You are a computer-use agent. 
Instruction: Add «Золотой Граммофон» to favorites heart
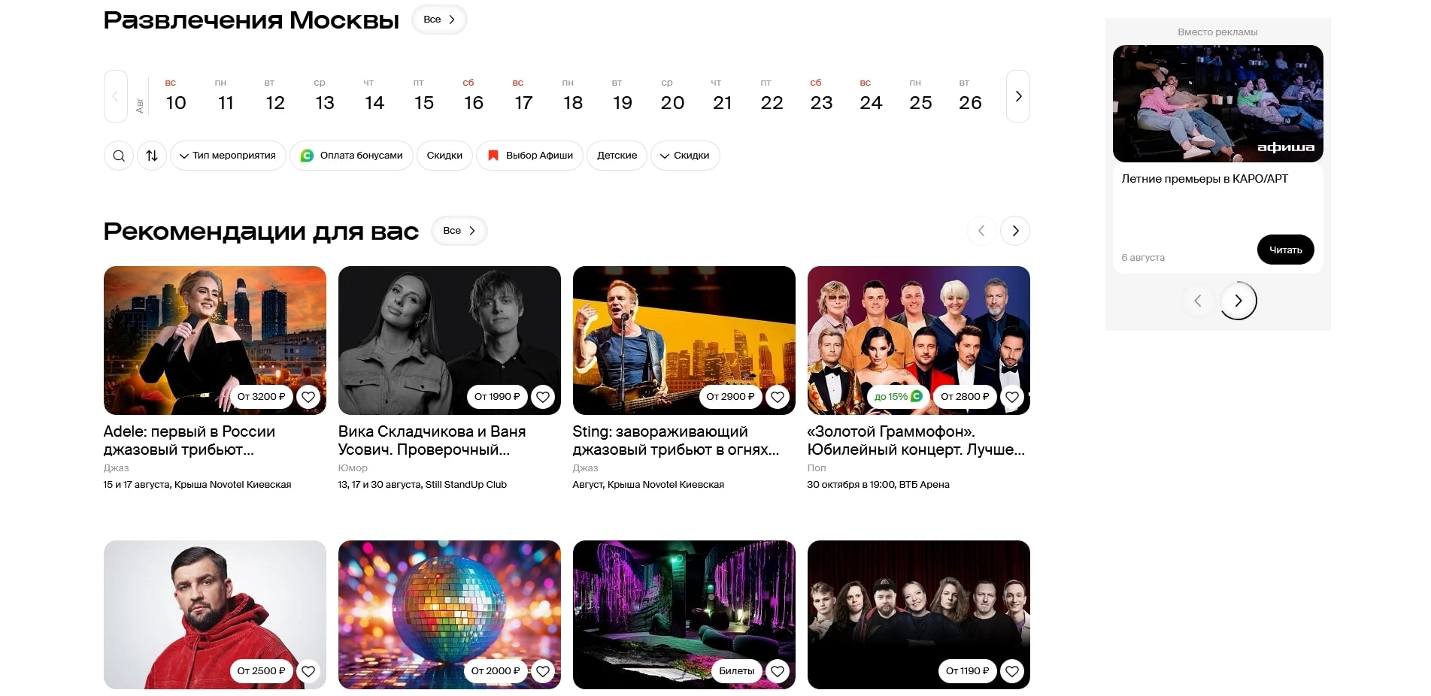(1012, 397)
